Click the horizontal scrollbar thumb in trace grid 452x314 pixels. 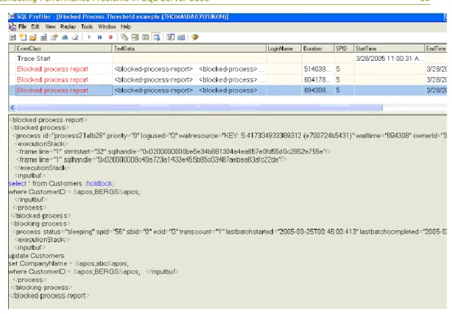(200, 107)
